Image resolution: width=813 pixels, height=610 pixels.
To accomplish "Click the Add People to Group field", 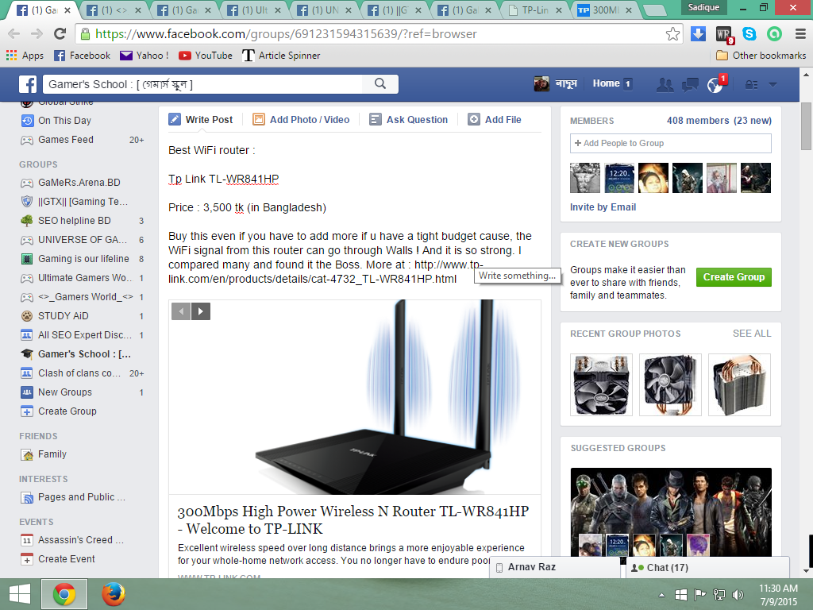I will [670, 143].
